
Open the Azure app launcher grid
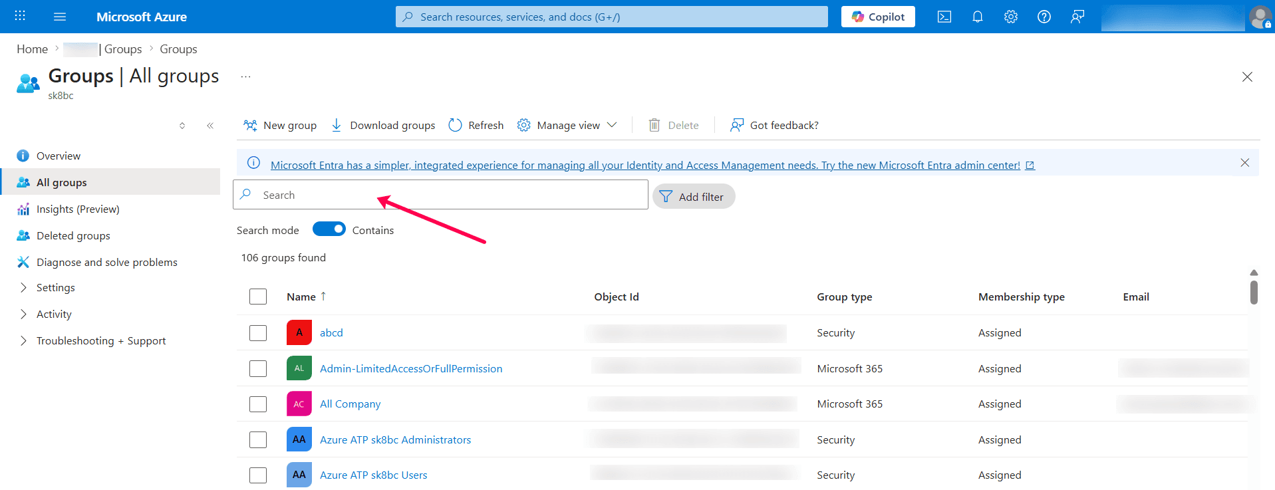20,16
